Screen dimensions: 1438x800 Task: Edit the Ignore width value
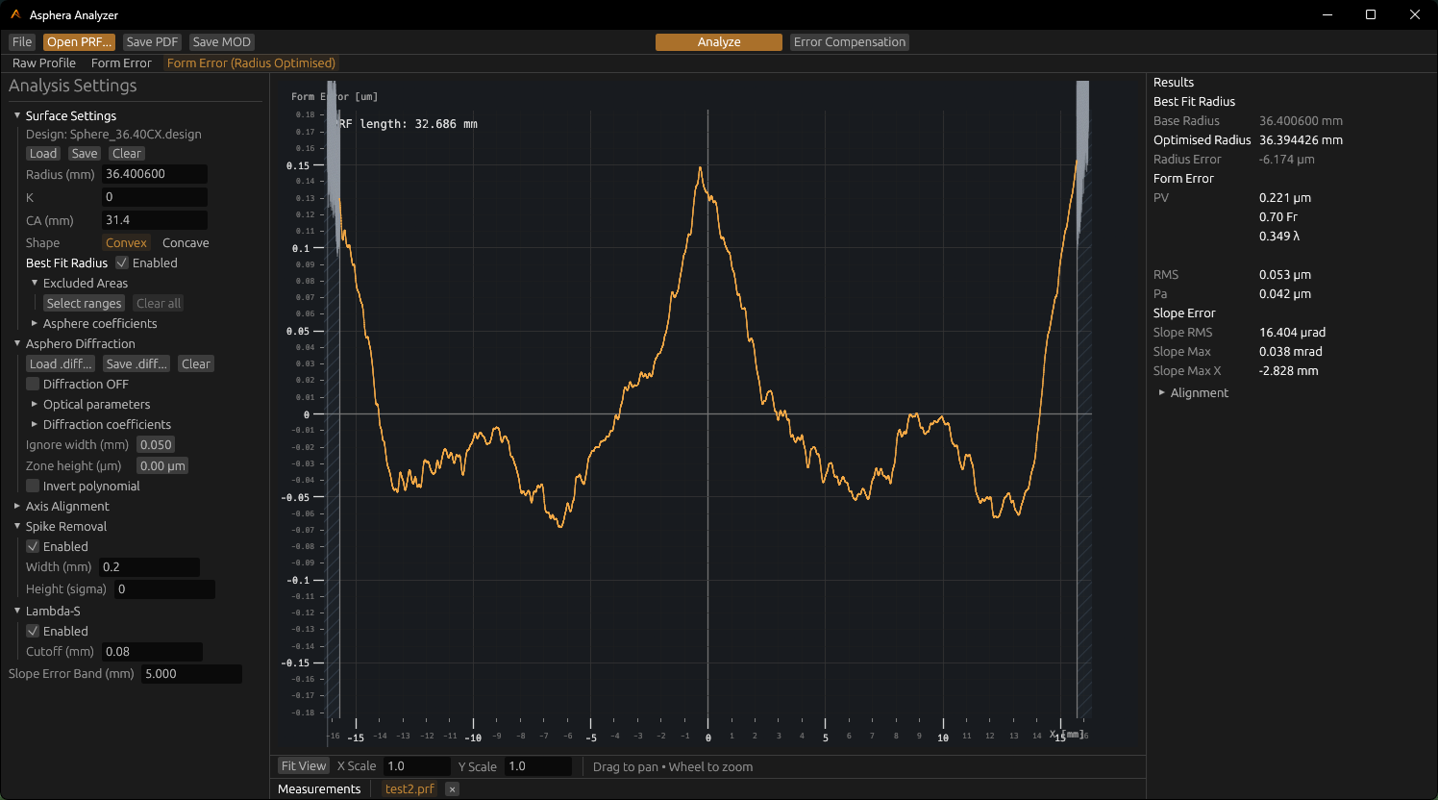coord(156,444)
